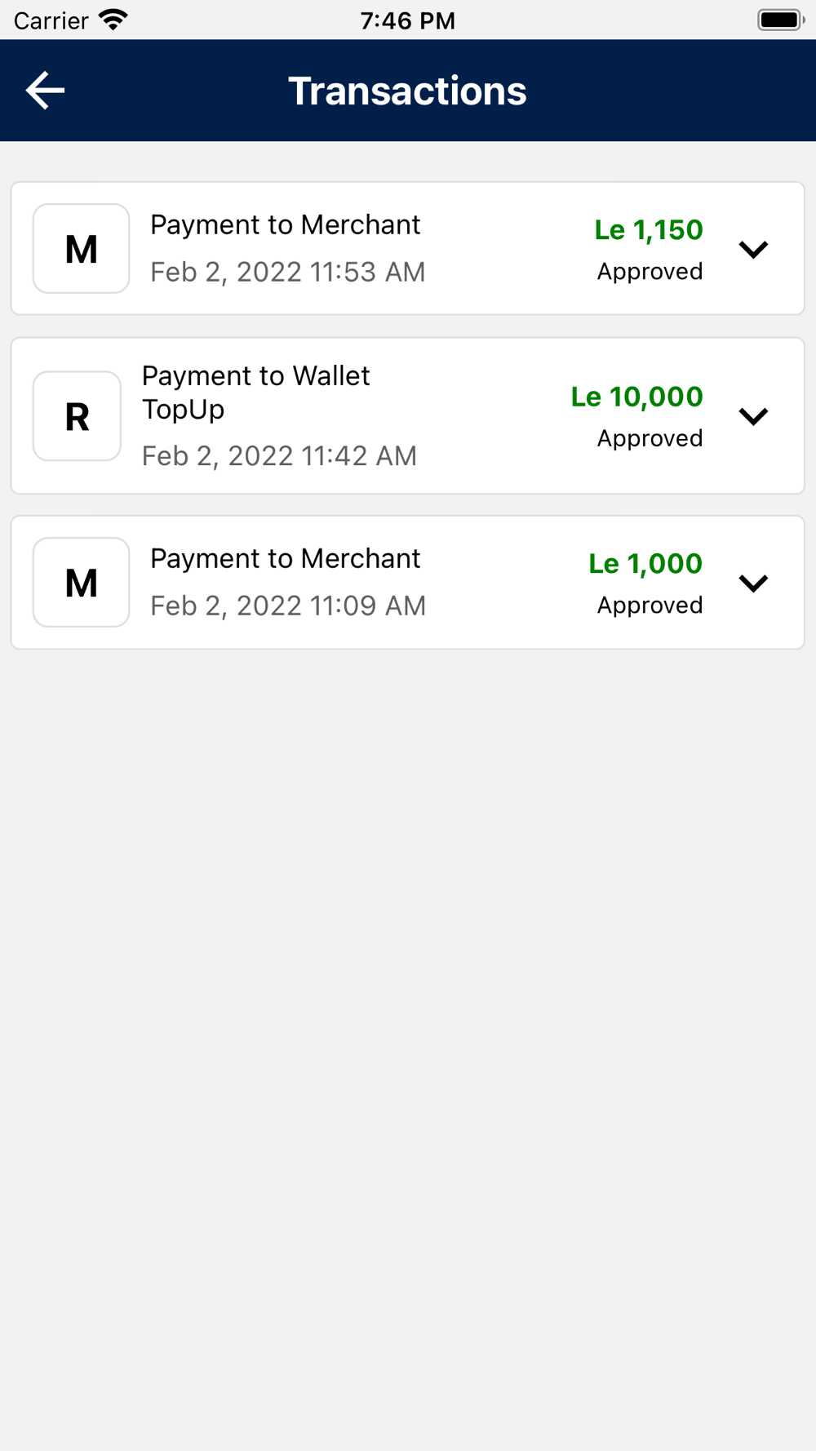Expand the Le 10,000 Wallet TopUp details
This screenshot has width=816, height=1451.
click(753, 416)
